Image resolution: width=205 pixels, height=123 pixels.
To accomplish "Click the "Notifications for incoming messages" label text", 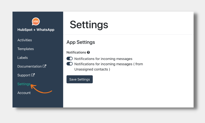I will pyautogui.click(x=103, y=59).
